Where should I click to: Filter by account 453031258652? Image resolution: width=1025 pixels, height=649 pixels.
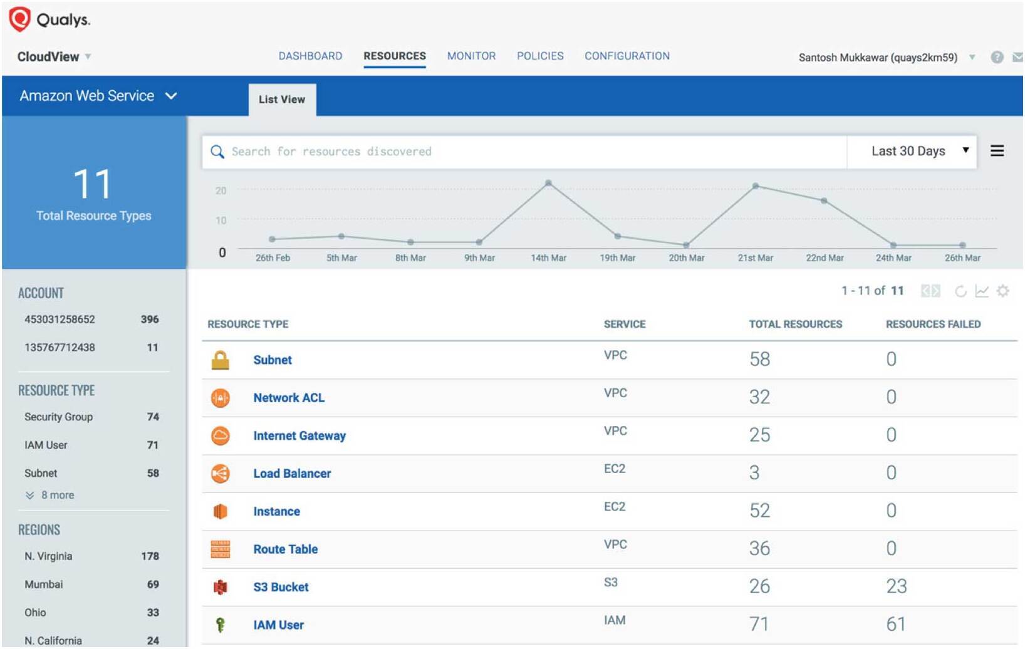tap(91, 319)
